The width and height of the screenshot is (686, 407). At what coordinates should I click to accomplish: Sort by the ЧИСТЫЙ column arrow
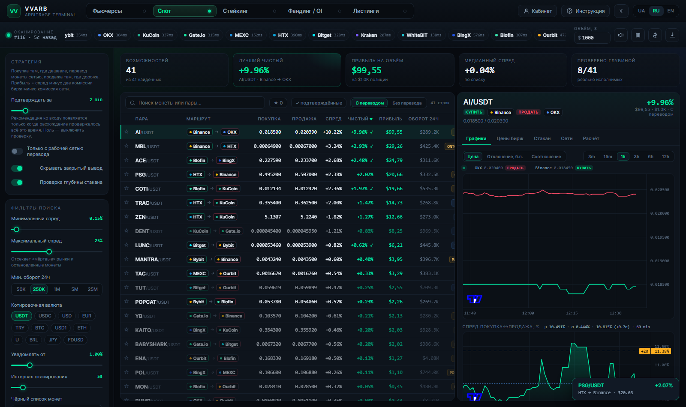371,119
